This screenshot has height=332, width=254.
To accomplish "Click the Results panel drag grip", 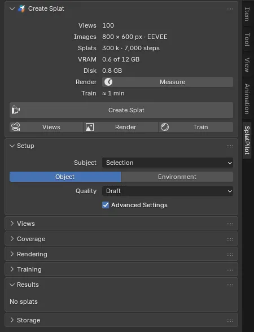I will click(x=230, y=285).
